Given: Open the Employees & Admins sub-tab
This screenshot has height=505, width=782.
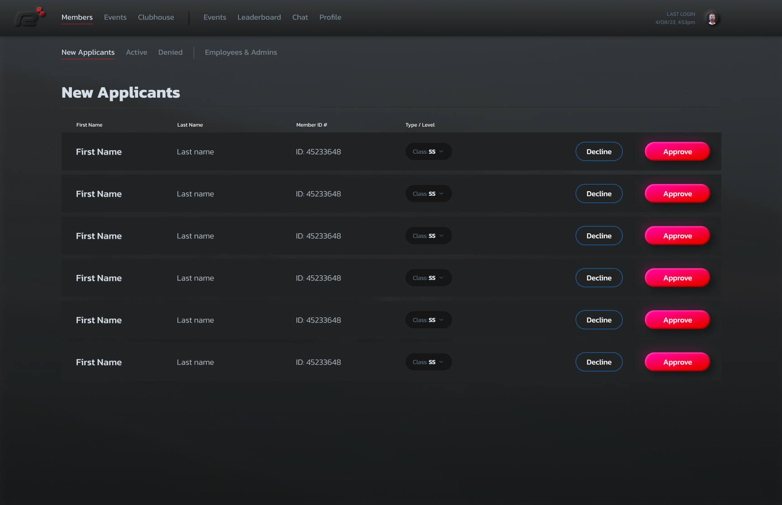Looking at the screenshot, I should 241,52.
